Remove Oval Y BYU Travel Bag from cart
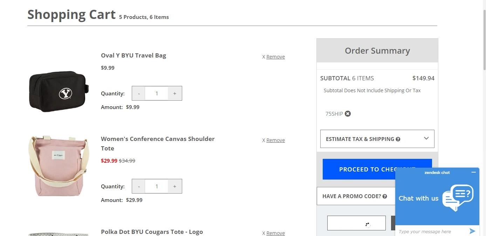The image size is (486, 236). [275, 57]
